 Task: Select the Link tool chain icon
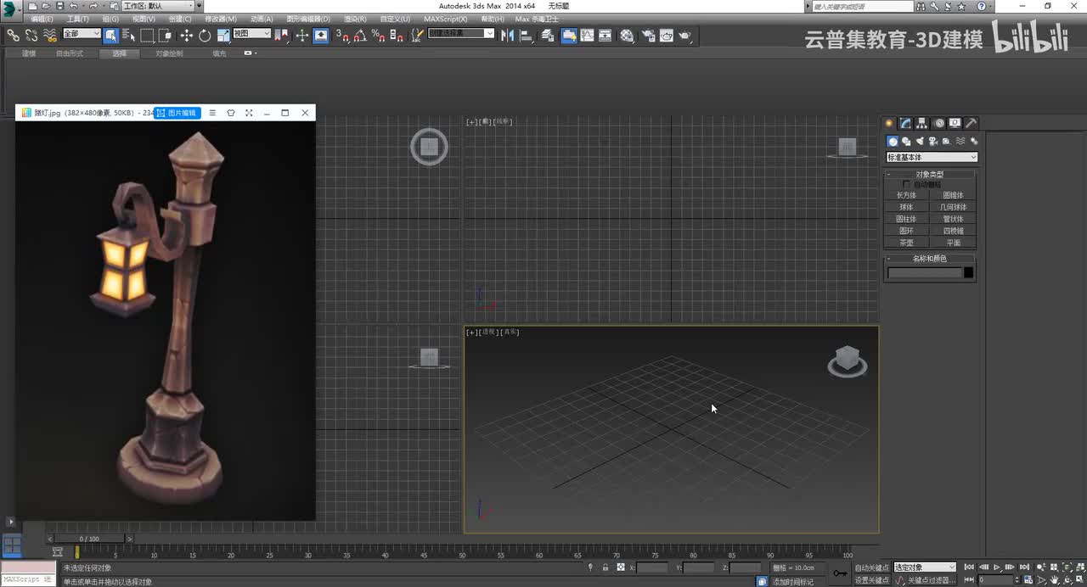click(x=14, y=36)
